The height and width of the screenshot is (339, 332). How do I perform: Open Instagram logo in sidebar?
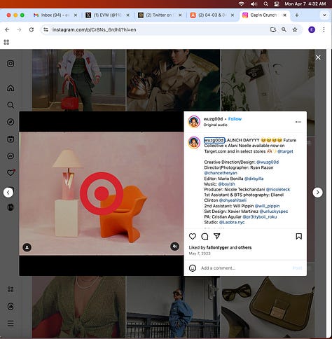[11, 64]
